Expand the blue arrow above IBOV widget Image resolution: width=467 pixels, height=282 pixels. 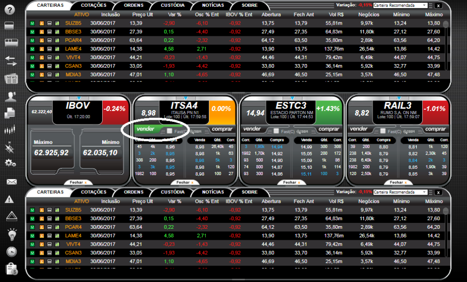79,98
